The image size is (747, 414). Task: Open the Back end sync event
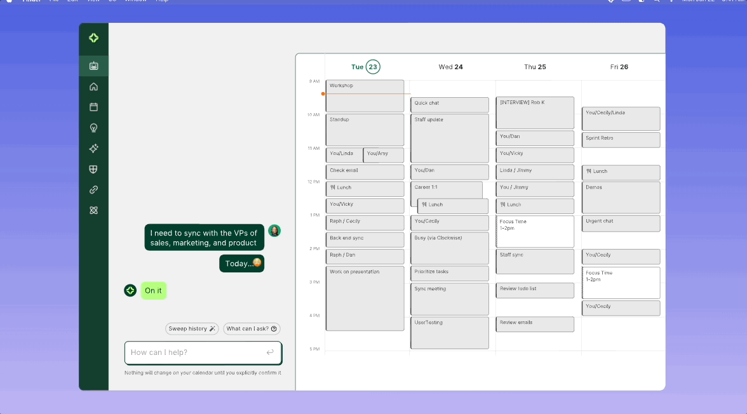[x=365, y=239]
